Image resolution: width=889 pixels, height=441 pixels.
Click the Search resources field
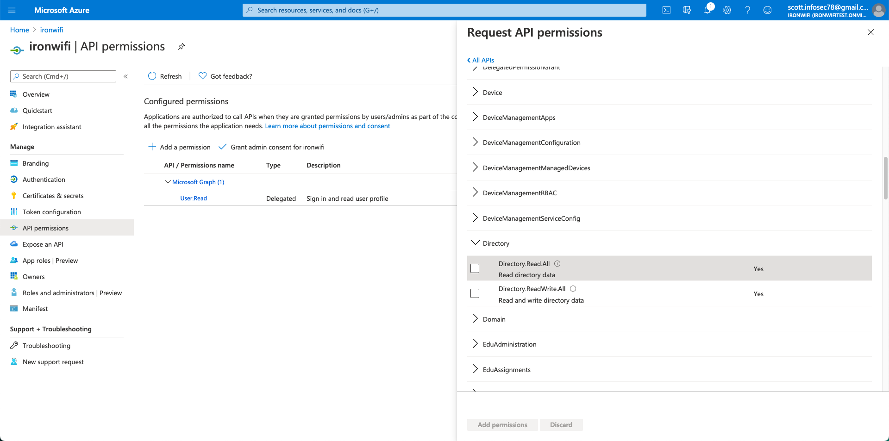444,10
